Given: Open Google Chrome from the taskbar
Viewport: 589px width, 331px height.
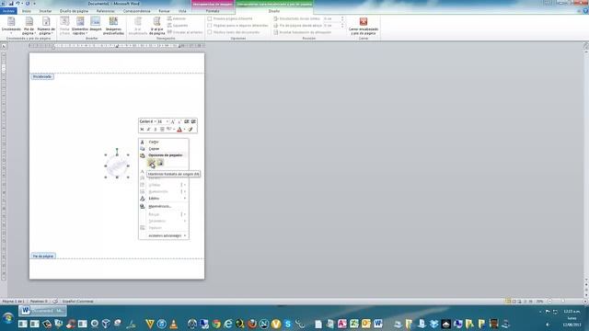Looking at the screenshot, I should 216,324.
